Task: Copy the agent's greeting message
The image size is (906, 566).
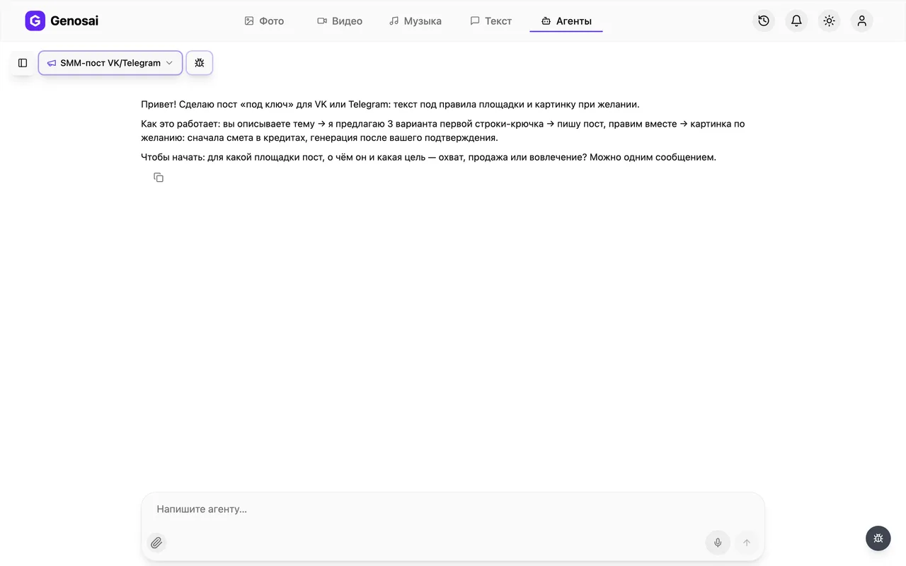Action: 159,178
